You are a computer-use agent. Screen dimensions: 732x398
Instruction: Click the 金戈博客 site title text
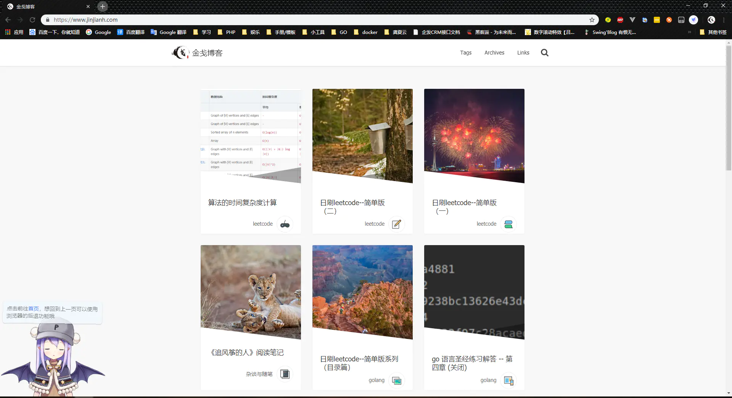pyautogui.click(x=207, y=53)
